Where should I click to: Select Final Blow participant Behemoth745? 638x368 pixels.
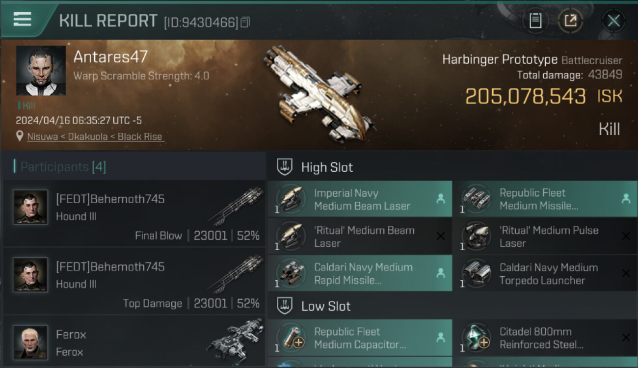pyautogui.click(x=134, y=213)
